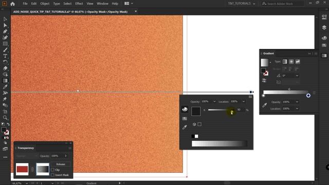
Task: Open the T&T_TUTORIALS workspace switcher
Action: [242, 4]
